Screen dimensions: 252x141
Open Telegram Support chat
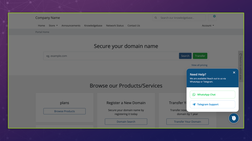(212, 104)
